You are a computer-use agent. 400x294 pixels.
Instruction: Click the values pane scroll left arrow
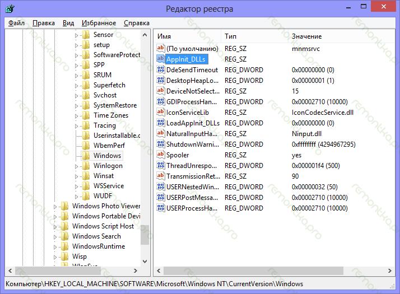tap(159, 270)
